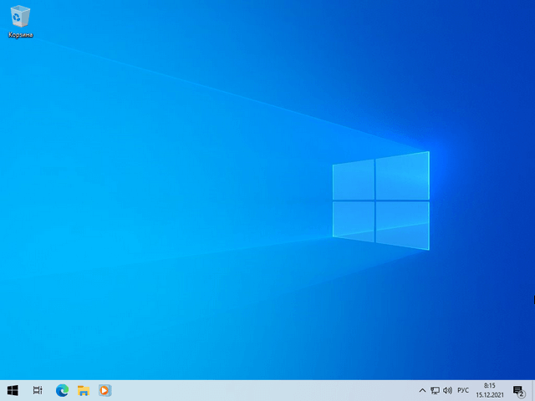Open File Explorer from the taskbar

pos(84,390)
